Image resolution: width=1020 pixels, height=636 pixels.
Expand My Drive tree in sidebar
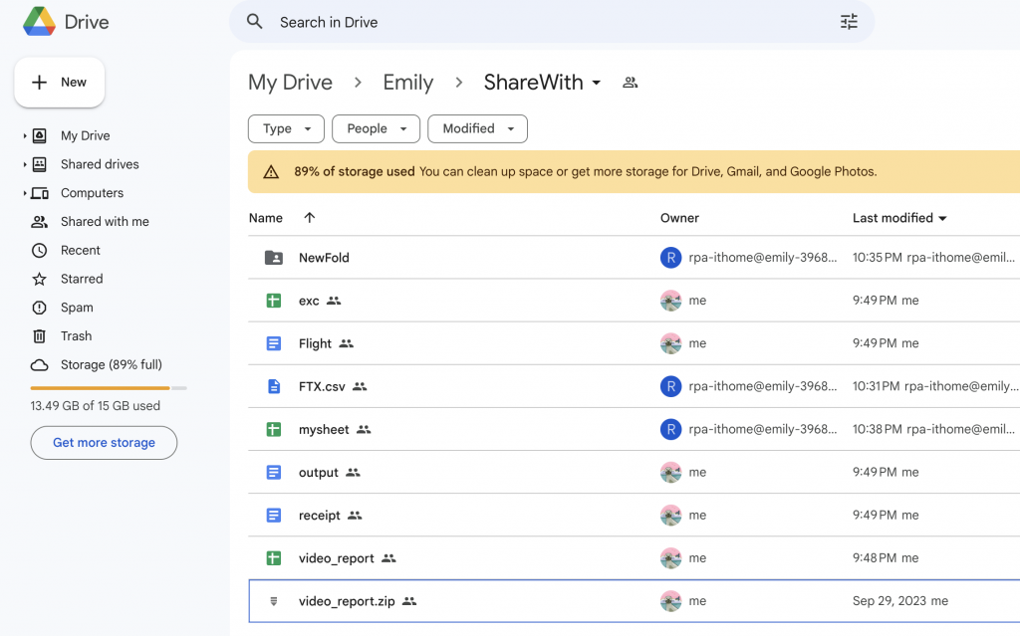click(25, 136)
